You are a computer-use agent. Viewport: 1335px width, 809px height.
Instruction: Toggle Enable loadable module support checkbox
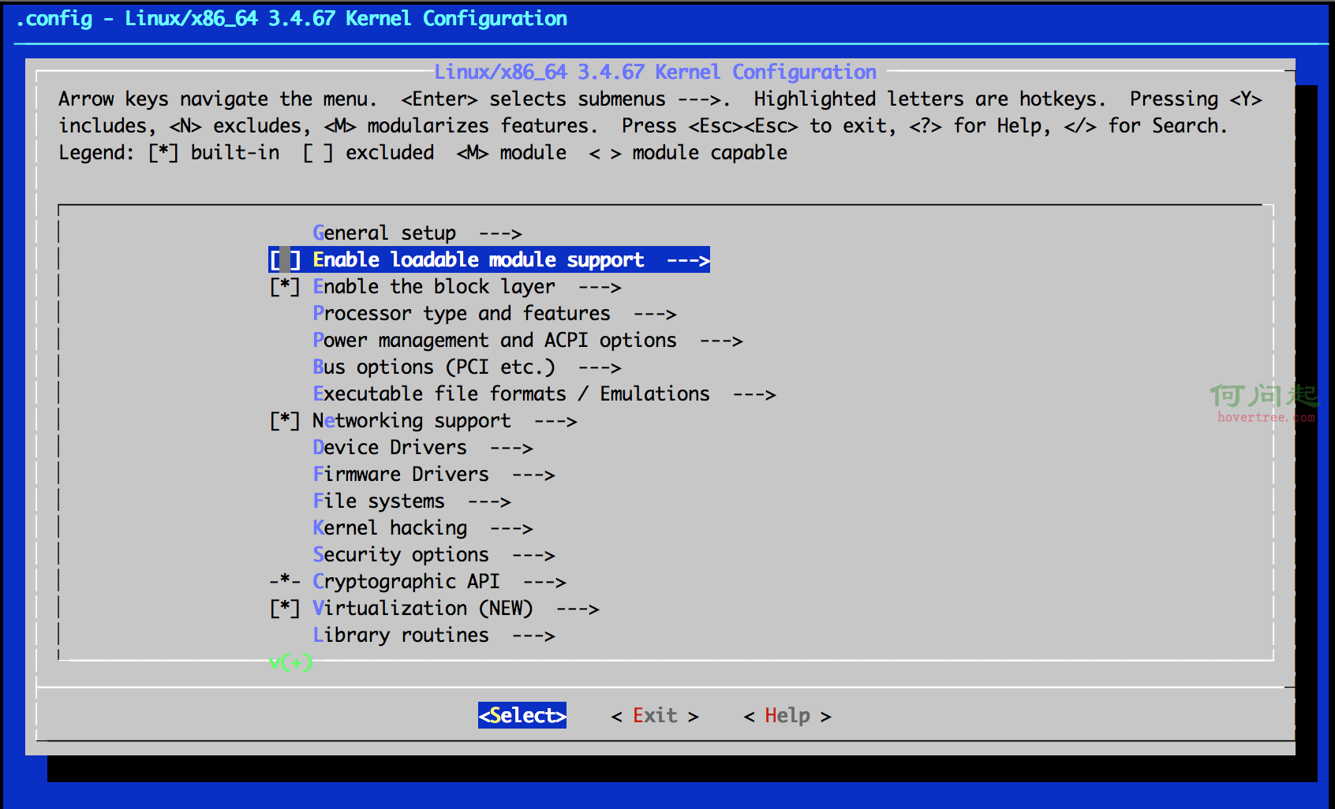[285, 260]
